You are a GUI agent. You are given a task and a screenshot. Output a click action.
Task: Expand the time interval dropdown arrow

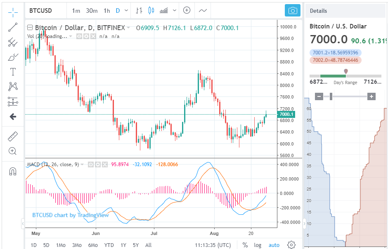pyautogui.click(x=126, y=10)
